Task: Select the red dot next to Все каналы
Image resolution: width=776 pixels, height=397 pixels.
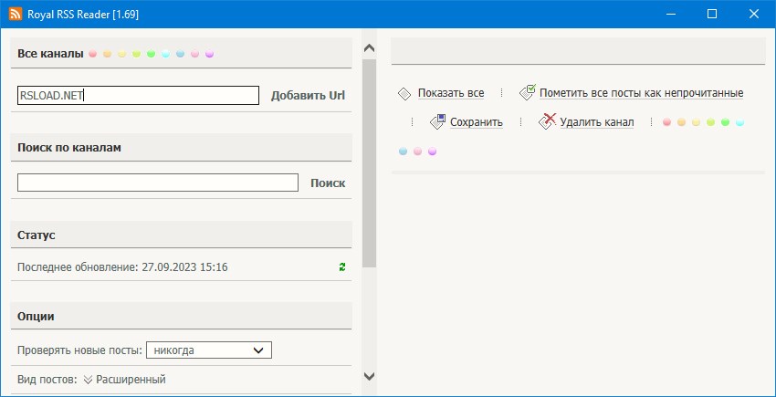Action: (x=92, y=54)
